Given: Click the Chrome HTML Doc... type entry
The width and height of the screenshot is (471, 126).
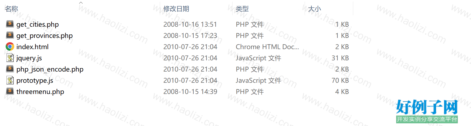Looking at the screenshot, I should pyautogui.click(x=267, y=47).
